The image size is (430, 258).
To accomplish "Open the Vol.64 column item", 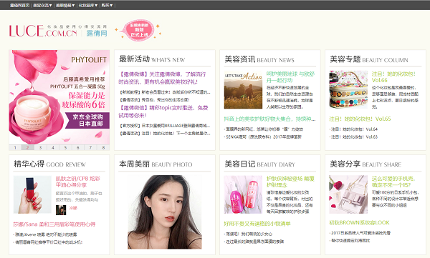I will tap(354, 129).
